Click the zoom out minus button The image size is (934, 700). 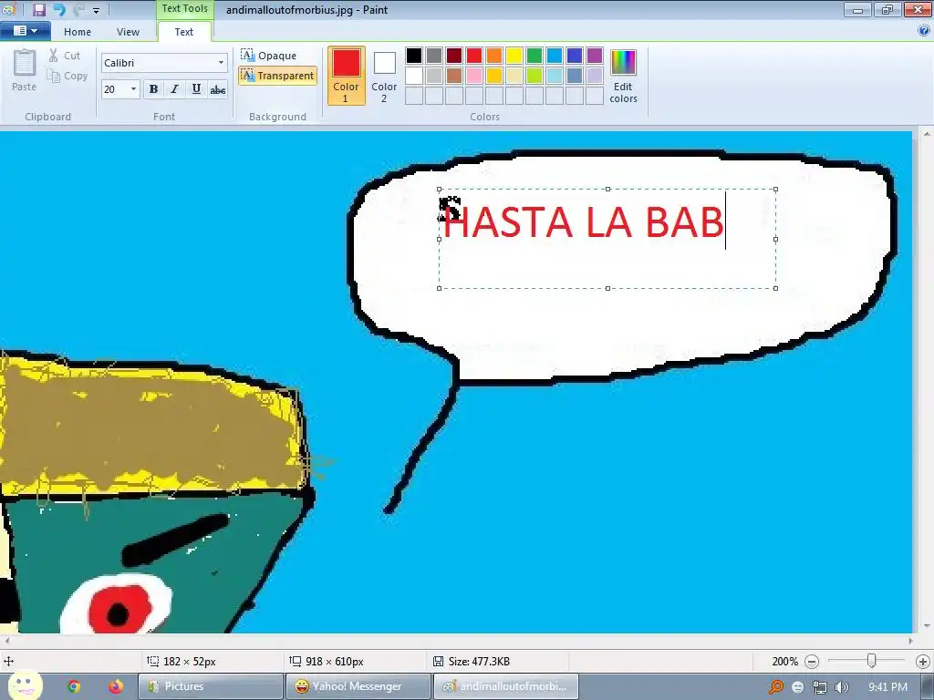point(811,662)
